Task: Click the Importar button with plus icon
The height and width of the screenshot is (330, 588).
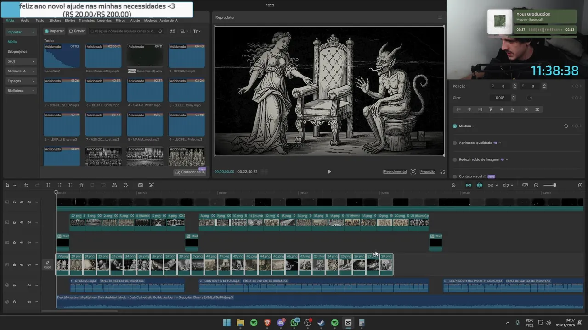Action: point(54,31)
